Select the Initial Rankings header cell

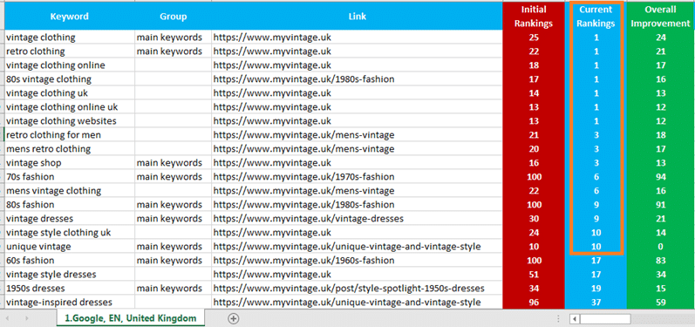click(534, 17)
